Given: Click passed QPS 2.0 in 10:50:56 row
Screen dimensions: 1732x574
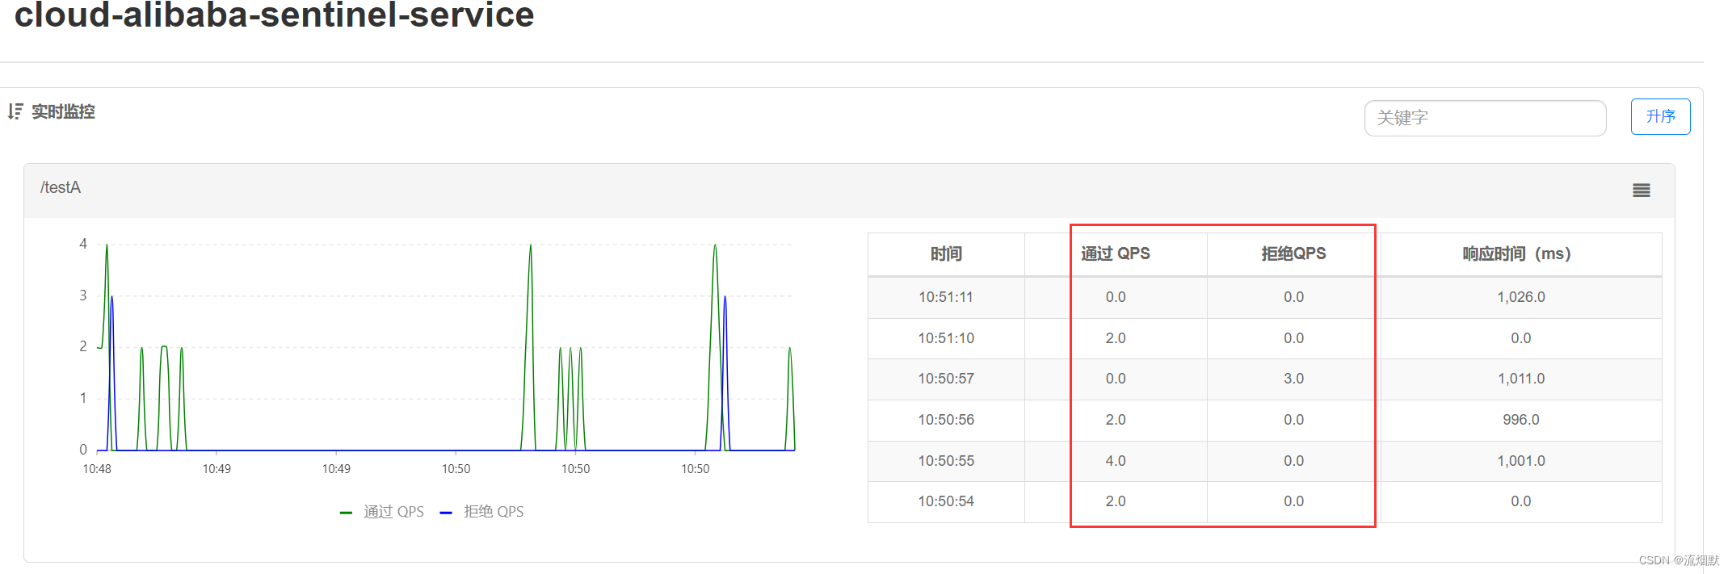Looking at the screenshot, I should click(x=1116, y=420).
